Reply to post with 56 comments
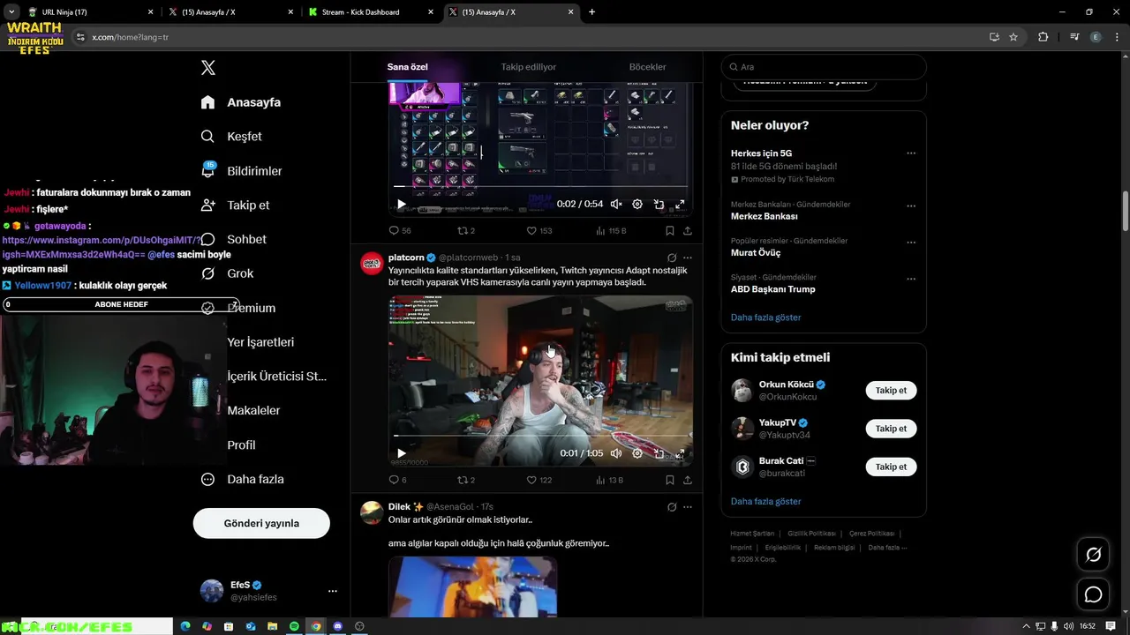Screen dimensions: 1130x635 point(400,231)
